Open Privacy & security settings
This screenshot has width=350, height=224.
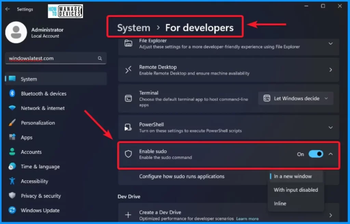(56, 196)
